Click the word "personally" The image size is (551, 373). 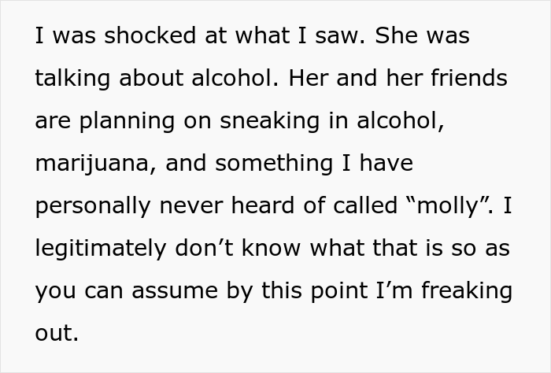[93, 206]
